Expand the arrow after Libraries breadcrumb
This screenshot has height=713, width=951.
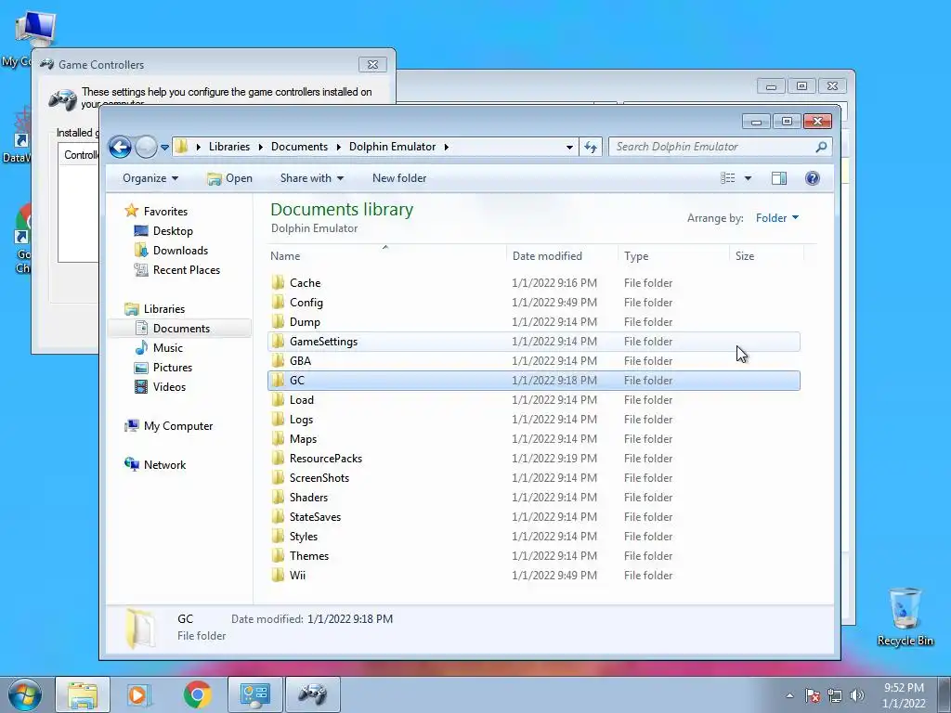[x=260, y=147]
